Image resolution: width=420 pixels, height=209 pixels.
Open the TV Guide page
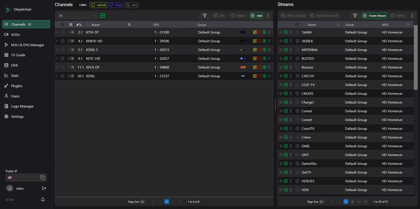pos(26,55)
